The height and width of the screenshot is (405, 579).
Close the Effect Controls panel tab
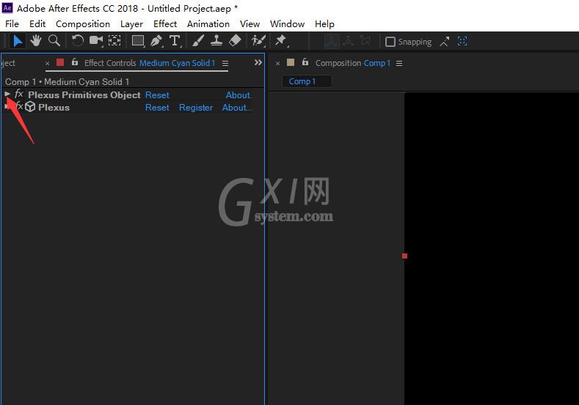47,64
